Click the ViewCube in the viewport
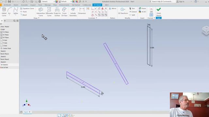Viewport: 209px width, 117px height. pyautogui.click(x=205, y=31)
